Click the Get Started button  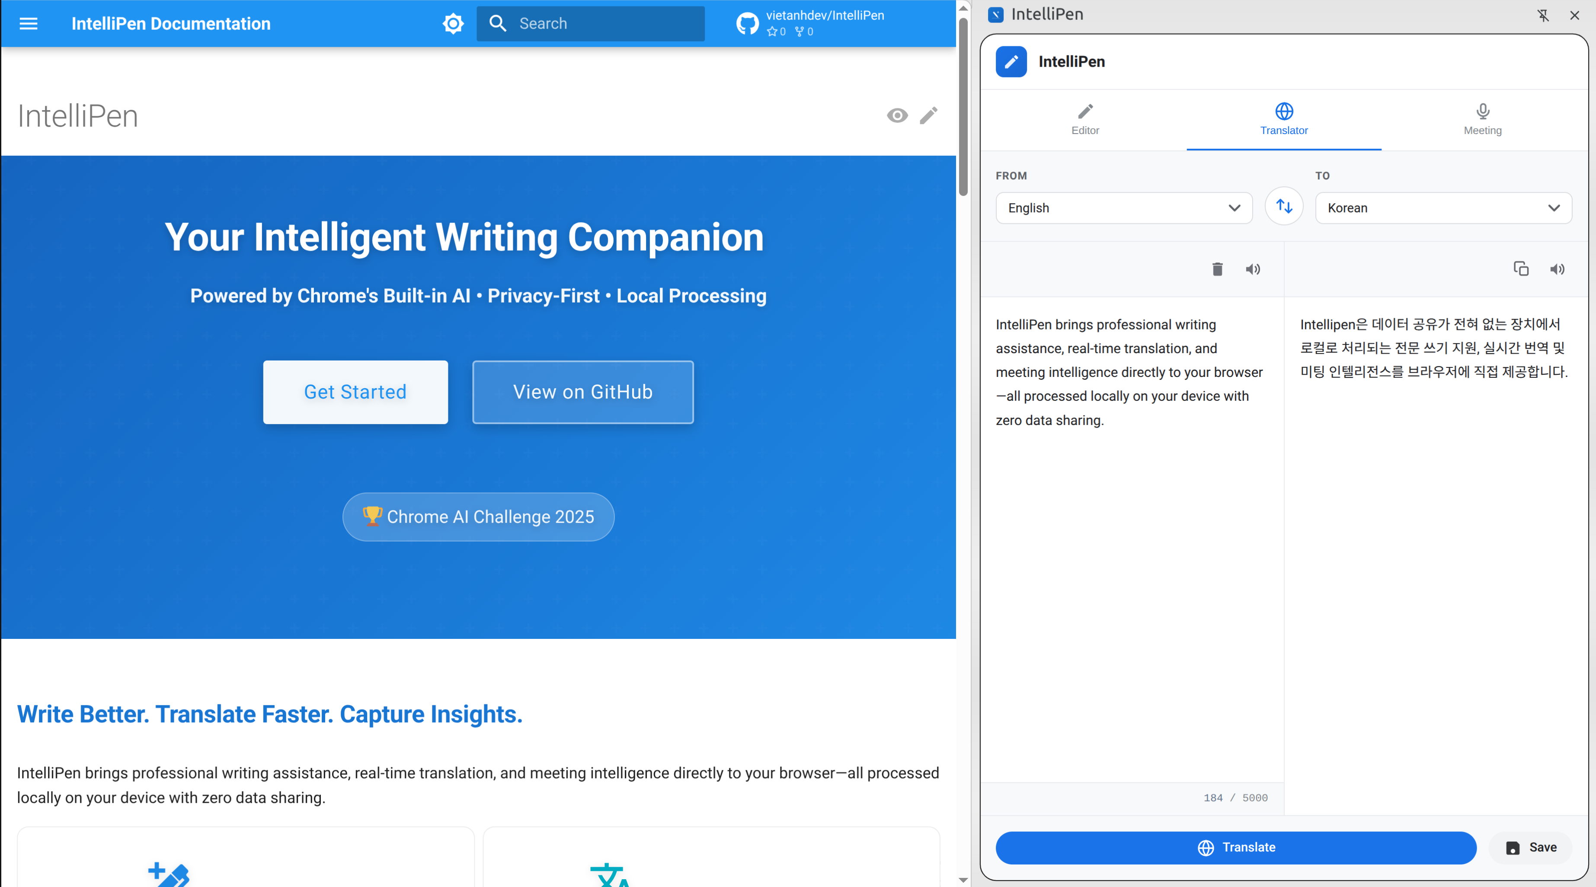[x=355, y=392]
